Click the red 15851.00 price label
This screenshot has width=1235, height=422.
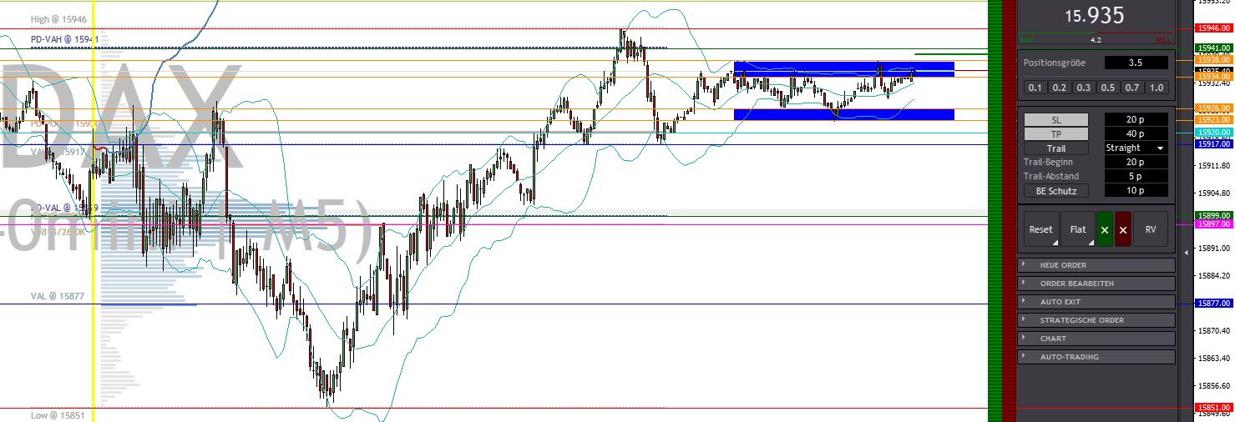pos(1214,408)
